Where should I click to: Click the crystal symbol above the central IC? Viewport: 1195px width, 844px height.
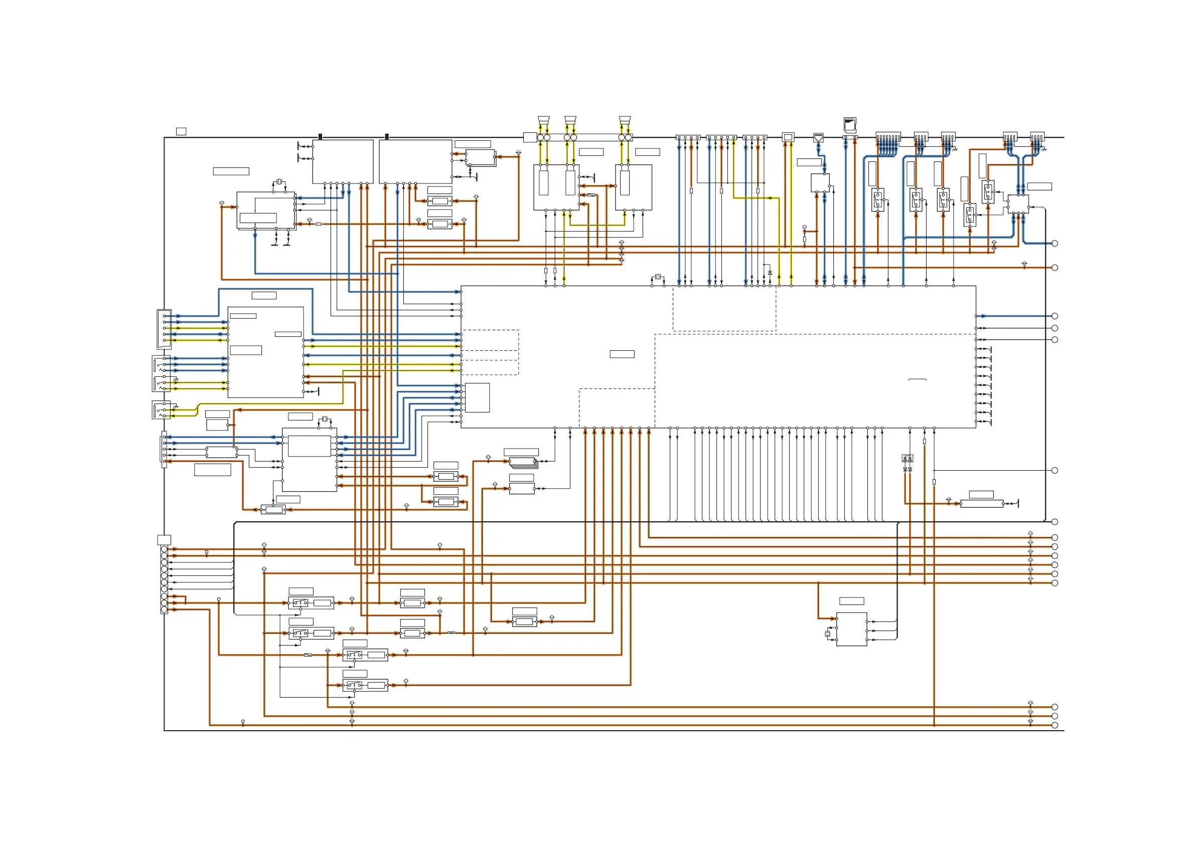658,277
